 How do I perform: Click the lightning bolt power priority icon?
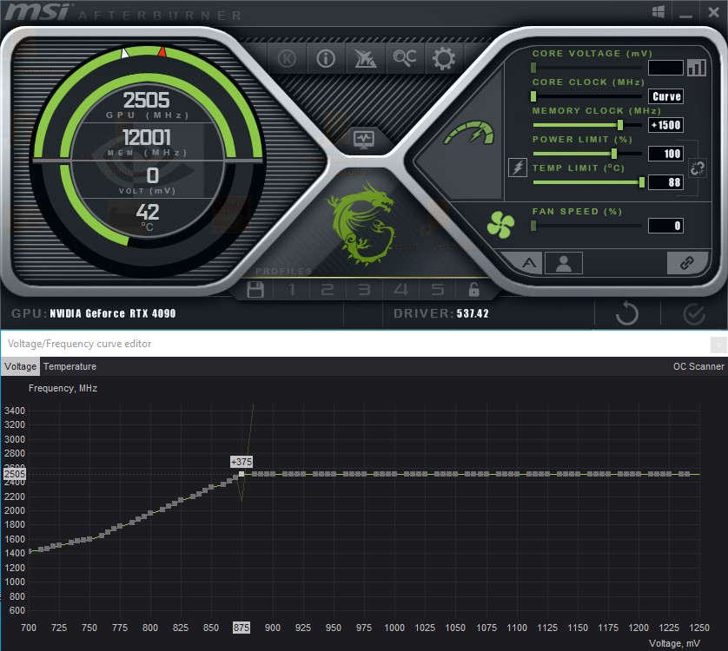(517, 167)
